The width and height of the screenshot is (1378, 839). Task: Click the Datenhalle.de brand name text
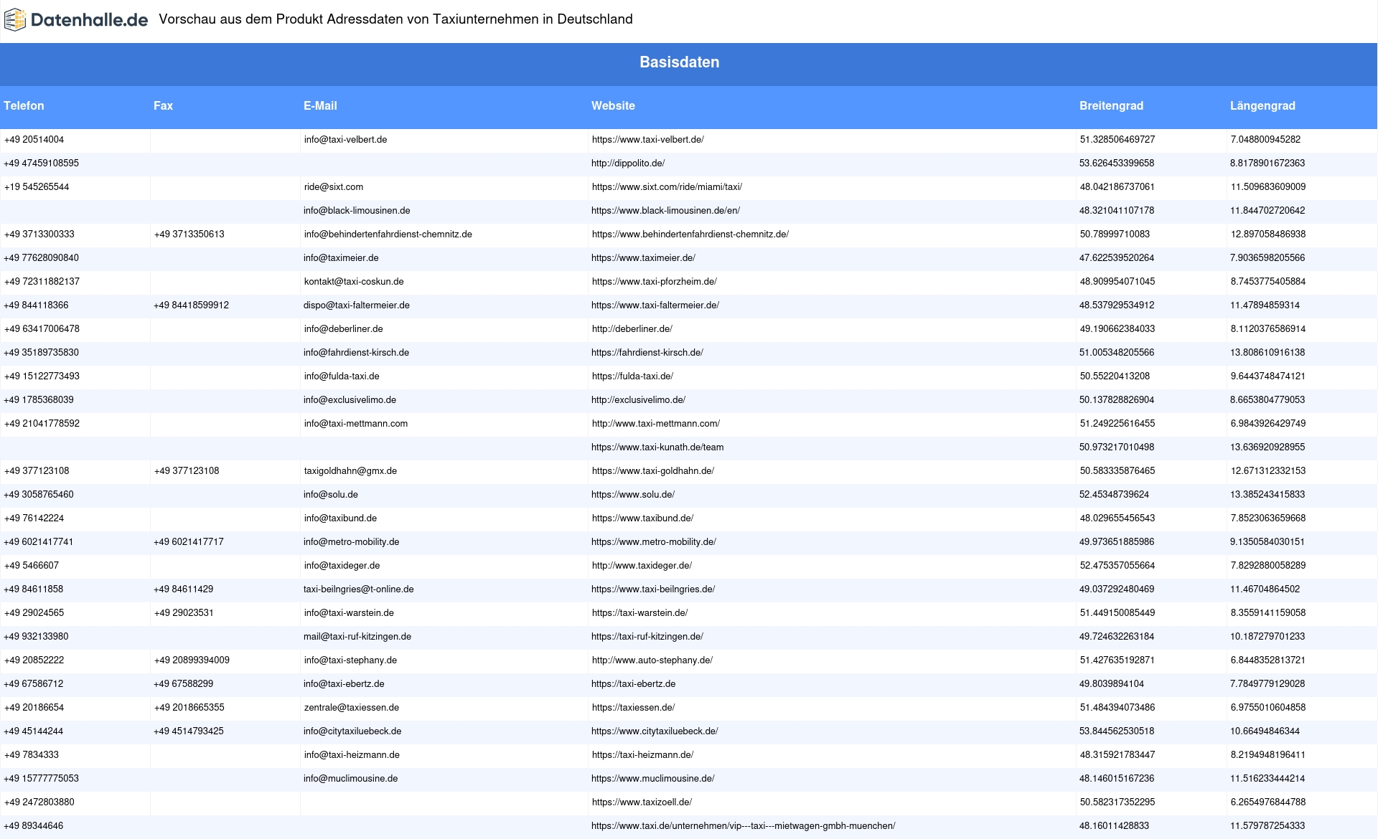point(90,20)
